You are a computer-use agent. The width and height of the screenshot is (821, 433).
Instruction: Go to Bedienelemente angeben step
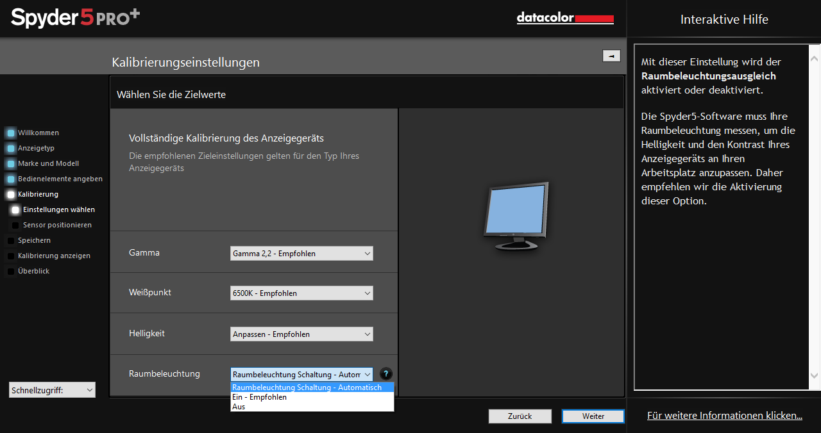pos(54,179)
